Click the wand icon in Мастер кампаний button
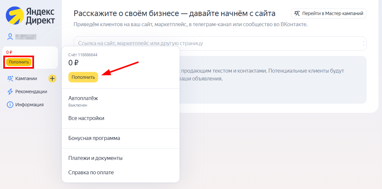This screenshot has height=189, width=382. coord(297,13)
